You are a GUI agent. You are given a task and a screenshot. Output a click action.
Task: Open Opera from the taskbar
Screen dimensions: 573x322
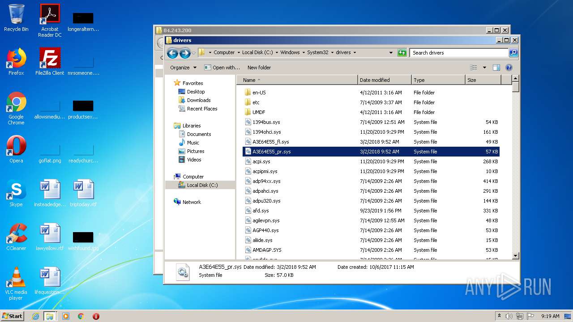tap(96, 316)
